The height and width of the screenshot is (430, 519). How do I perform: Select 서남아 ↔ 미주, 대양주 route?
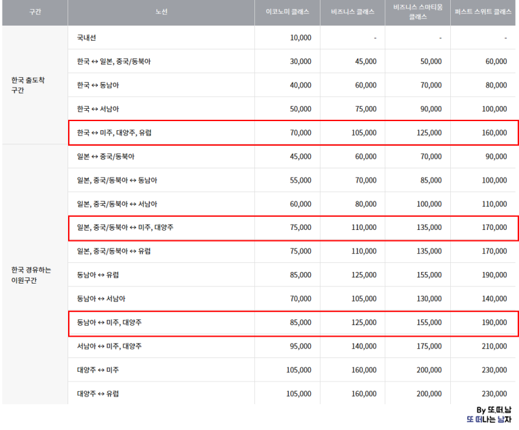tap(109, 346)
